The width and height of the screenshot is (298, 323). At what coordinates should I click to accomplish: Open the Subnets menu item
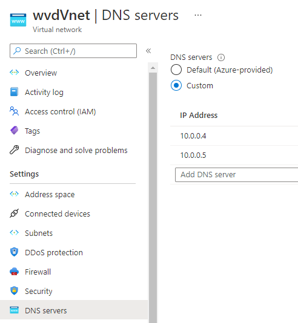[39, 233]
